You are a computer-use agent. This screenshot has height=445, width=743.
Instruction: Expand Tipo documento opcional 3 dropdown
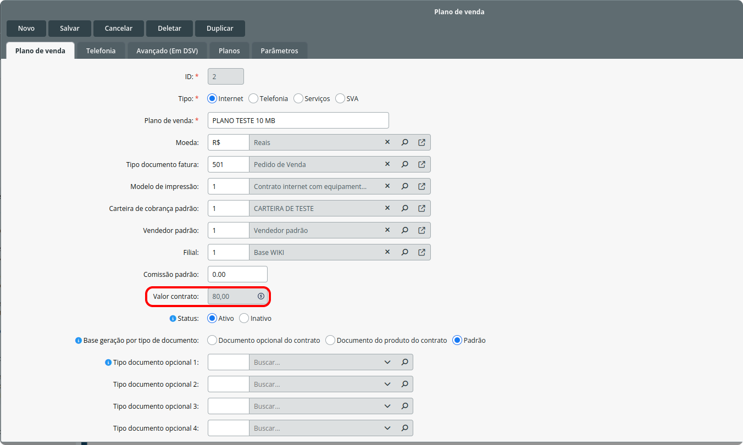pyautogui.click(x=387, y=406)
